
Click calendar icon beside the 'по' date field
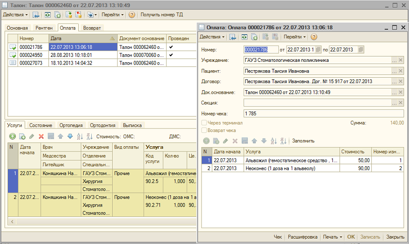click(360, 49)
